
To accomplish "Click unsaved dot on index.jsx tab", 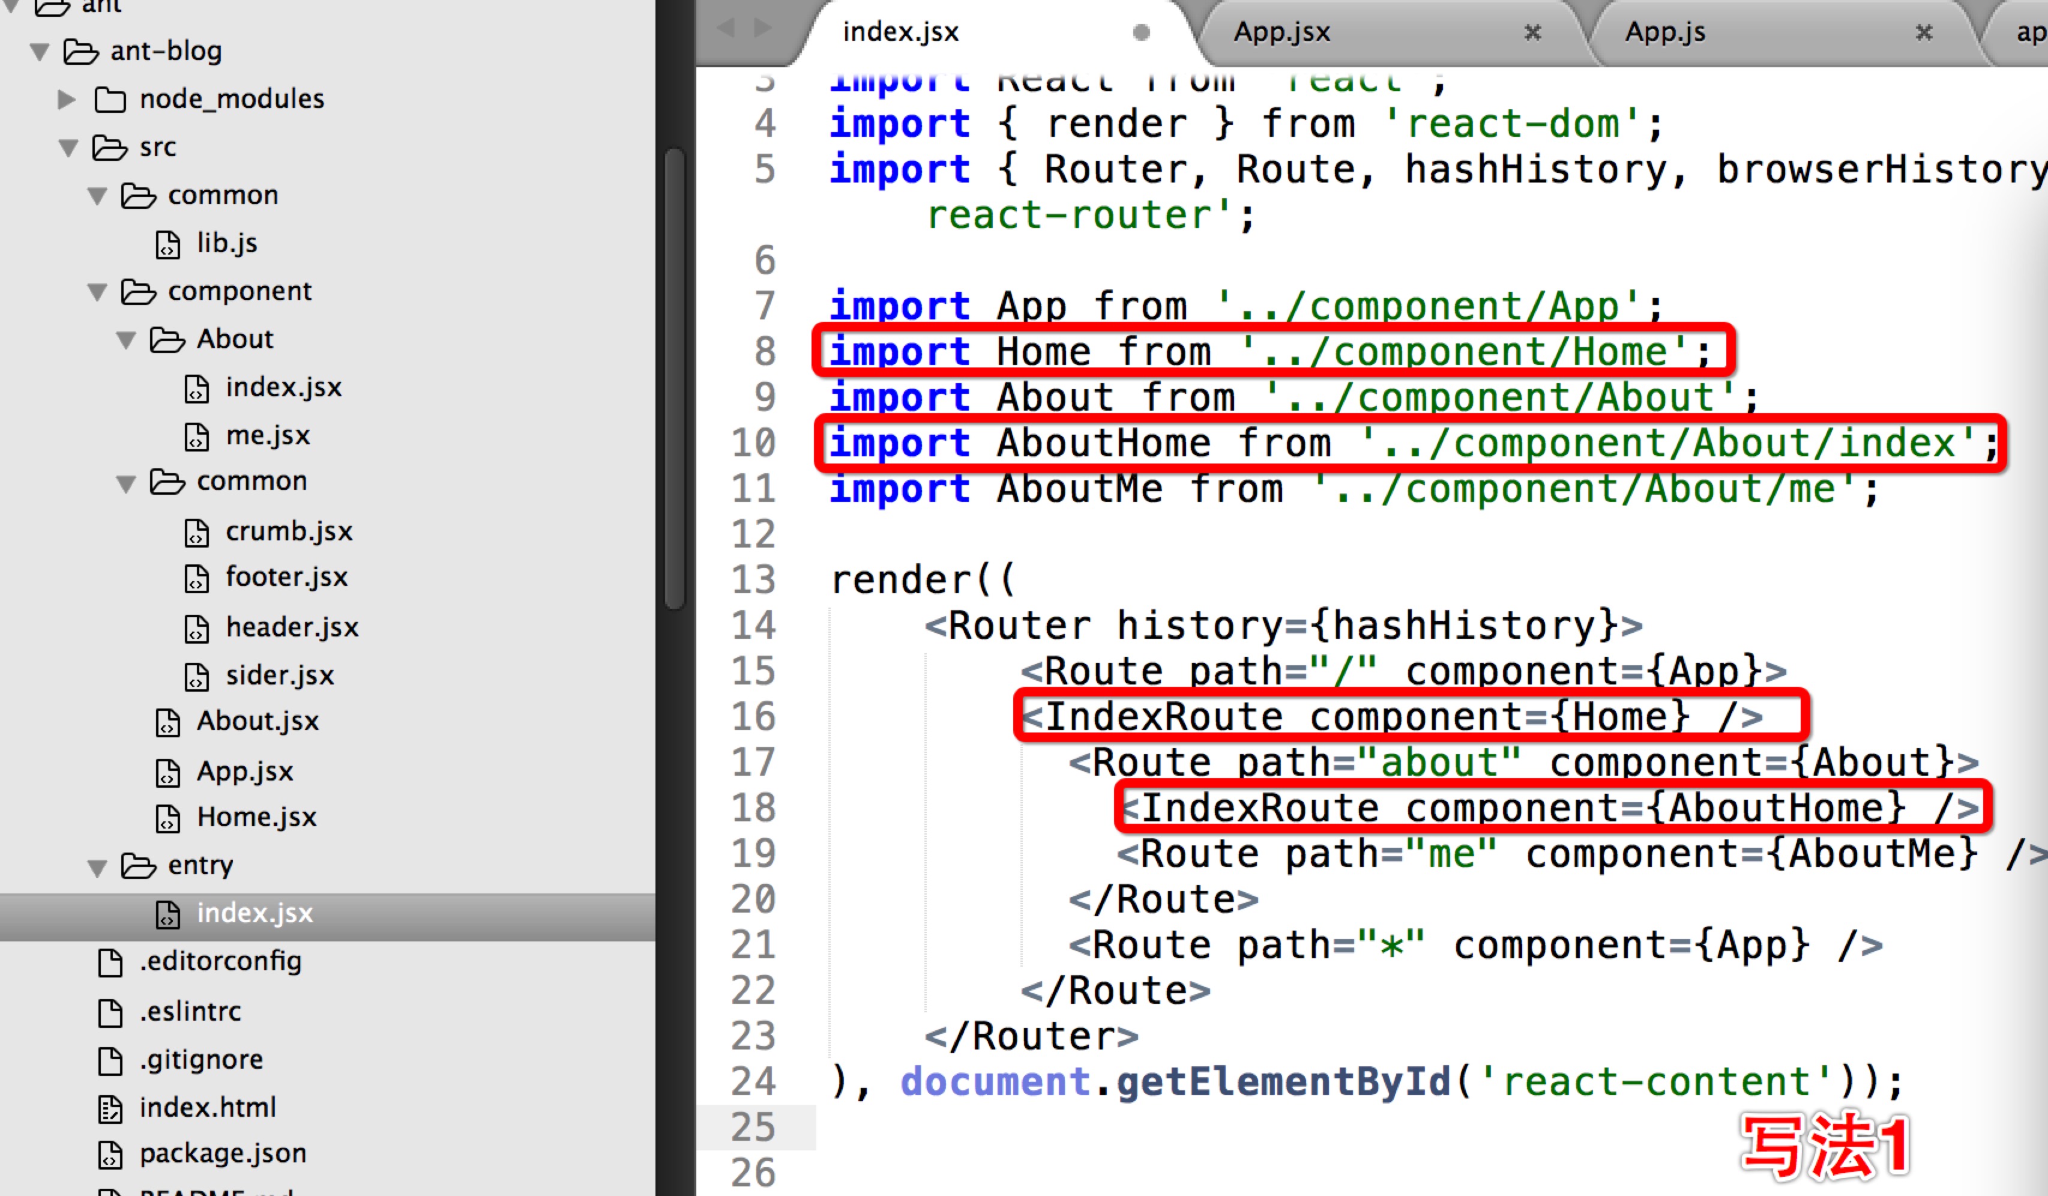I will [1141, 32].
